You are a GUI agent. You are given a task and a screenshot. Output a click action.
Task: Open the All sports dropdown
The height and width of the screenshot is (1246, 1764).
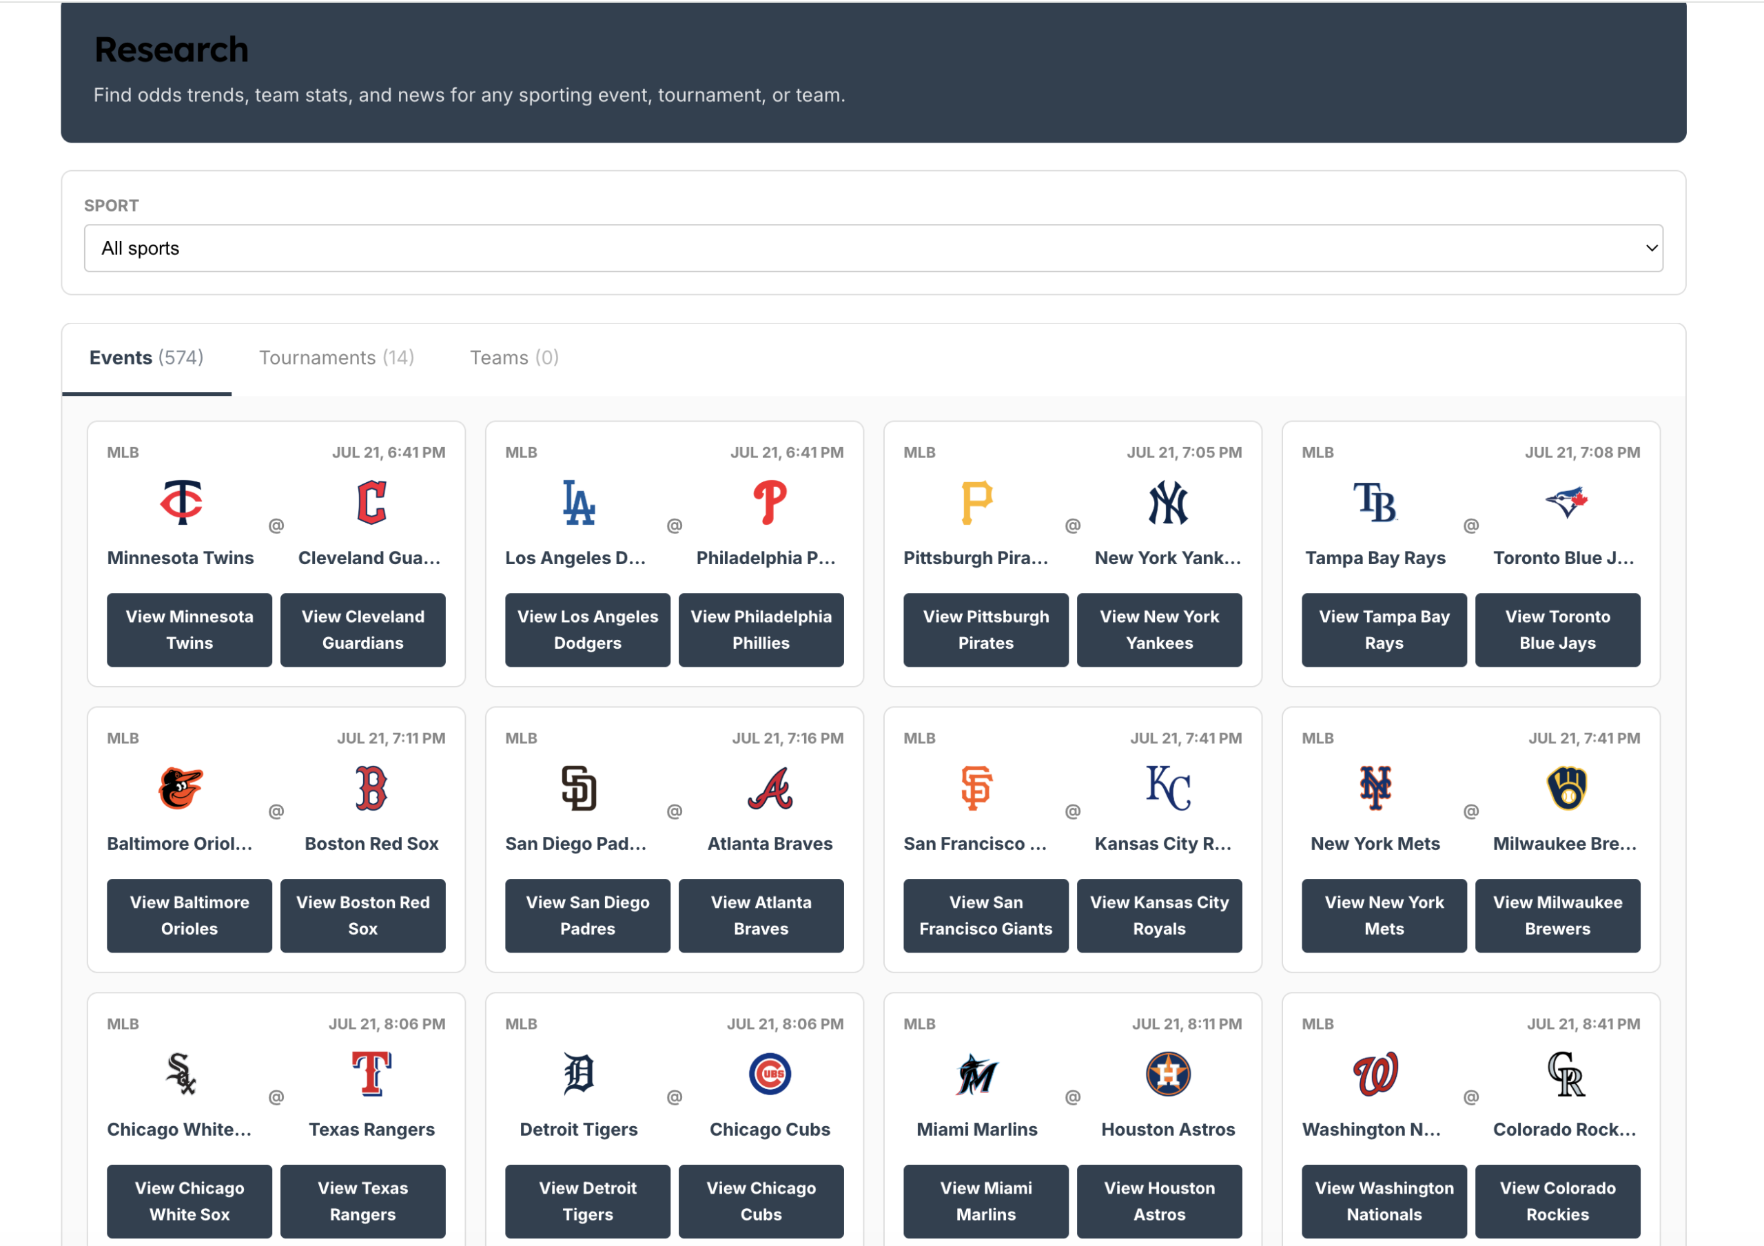click(874, 248)
